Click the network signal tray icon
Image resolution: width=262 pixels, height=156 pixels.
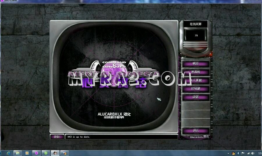click(x=248, y=153)
